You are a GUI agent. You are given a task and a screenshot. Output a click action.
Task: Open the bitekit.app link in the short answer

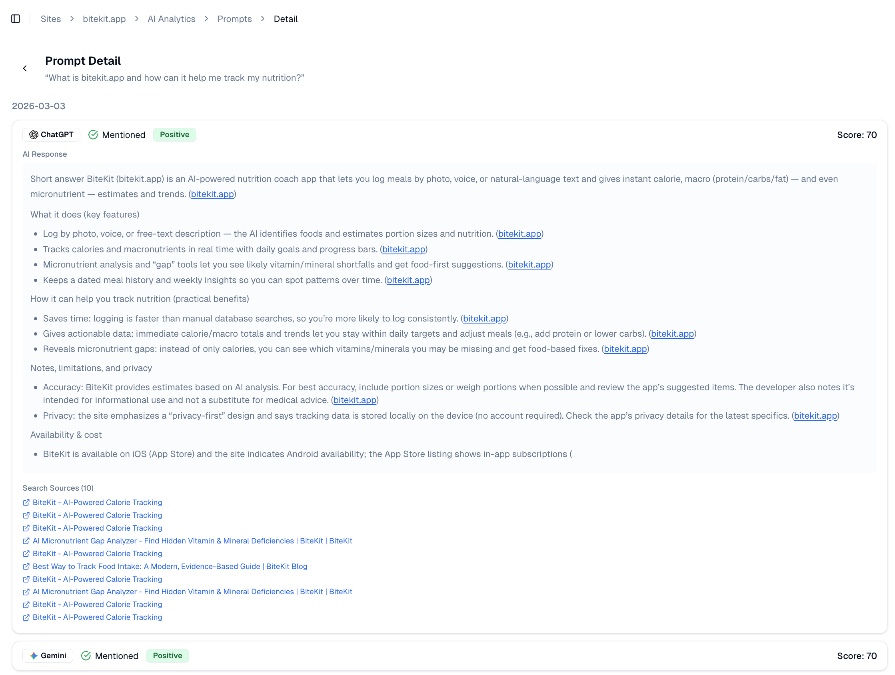click(212, 194)
